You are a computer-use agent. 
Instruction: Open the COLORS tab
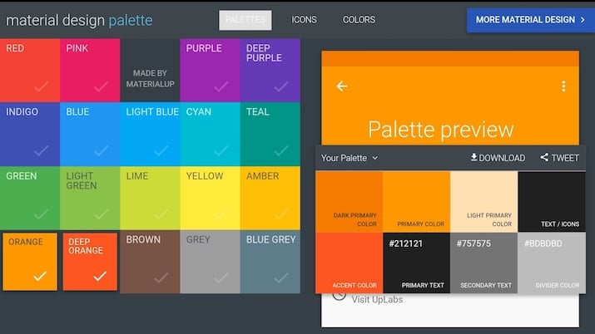(359, 20)
